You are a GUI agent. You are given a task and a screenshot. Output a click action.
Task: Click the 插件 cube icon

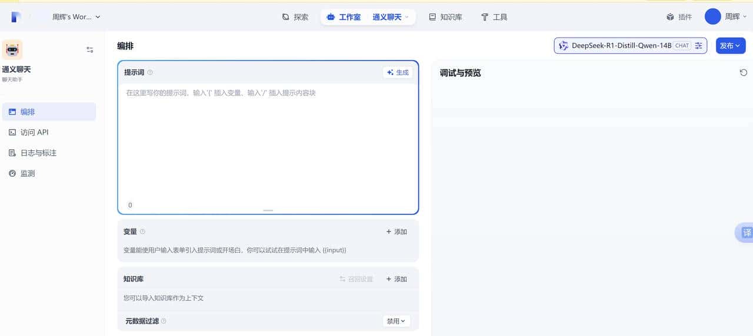[670, 17]
